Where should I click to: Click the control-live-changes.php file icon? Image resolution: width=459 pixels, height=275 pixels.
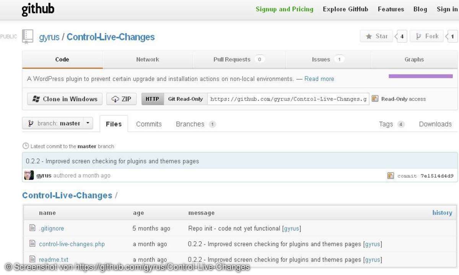tap(33, 244)
